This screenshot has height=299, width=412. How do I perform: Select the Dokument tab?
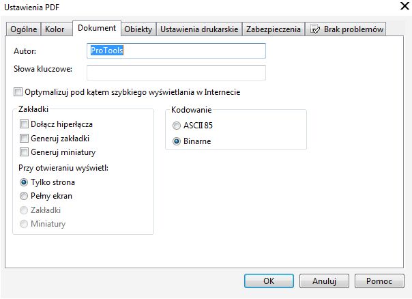(x=97, y=28)
